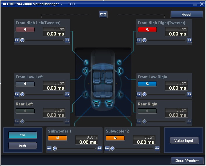Select right tweeter icon in car diagram
Image resolution: width=206 pixels, height=166 pixels.
click(119, 62)
